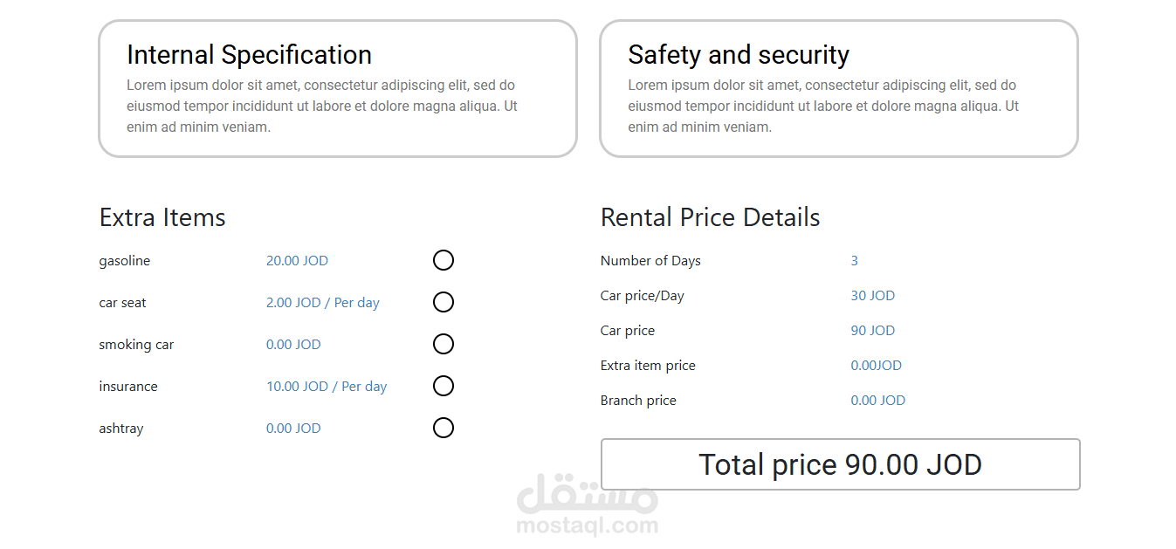This screenshot has width=1176, height=549.
Task: Click the gasoline 20.00 JOD price
Action: [297, 261]
